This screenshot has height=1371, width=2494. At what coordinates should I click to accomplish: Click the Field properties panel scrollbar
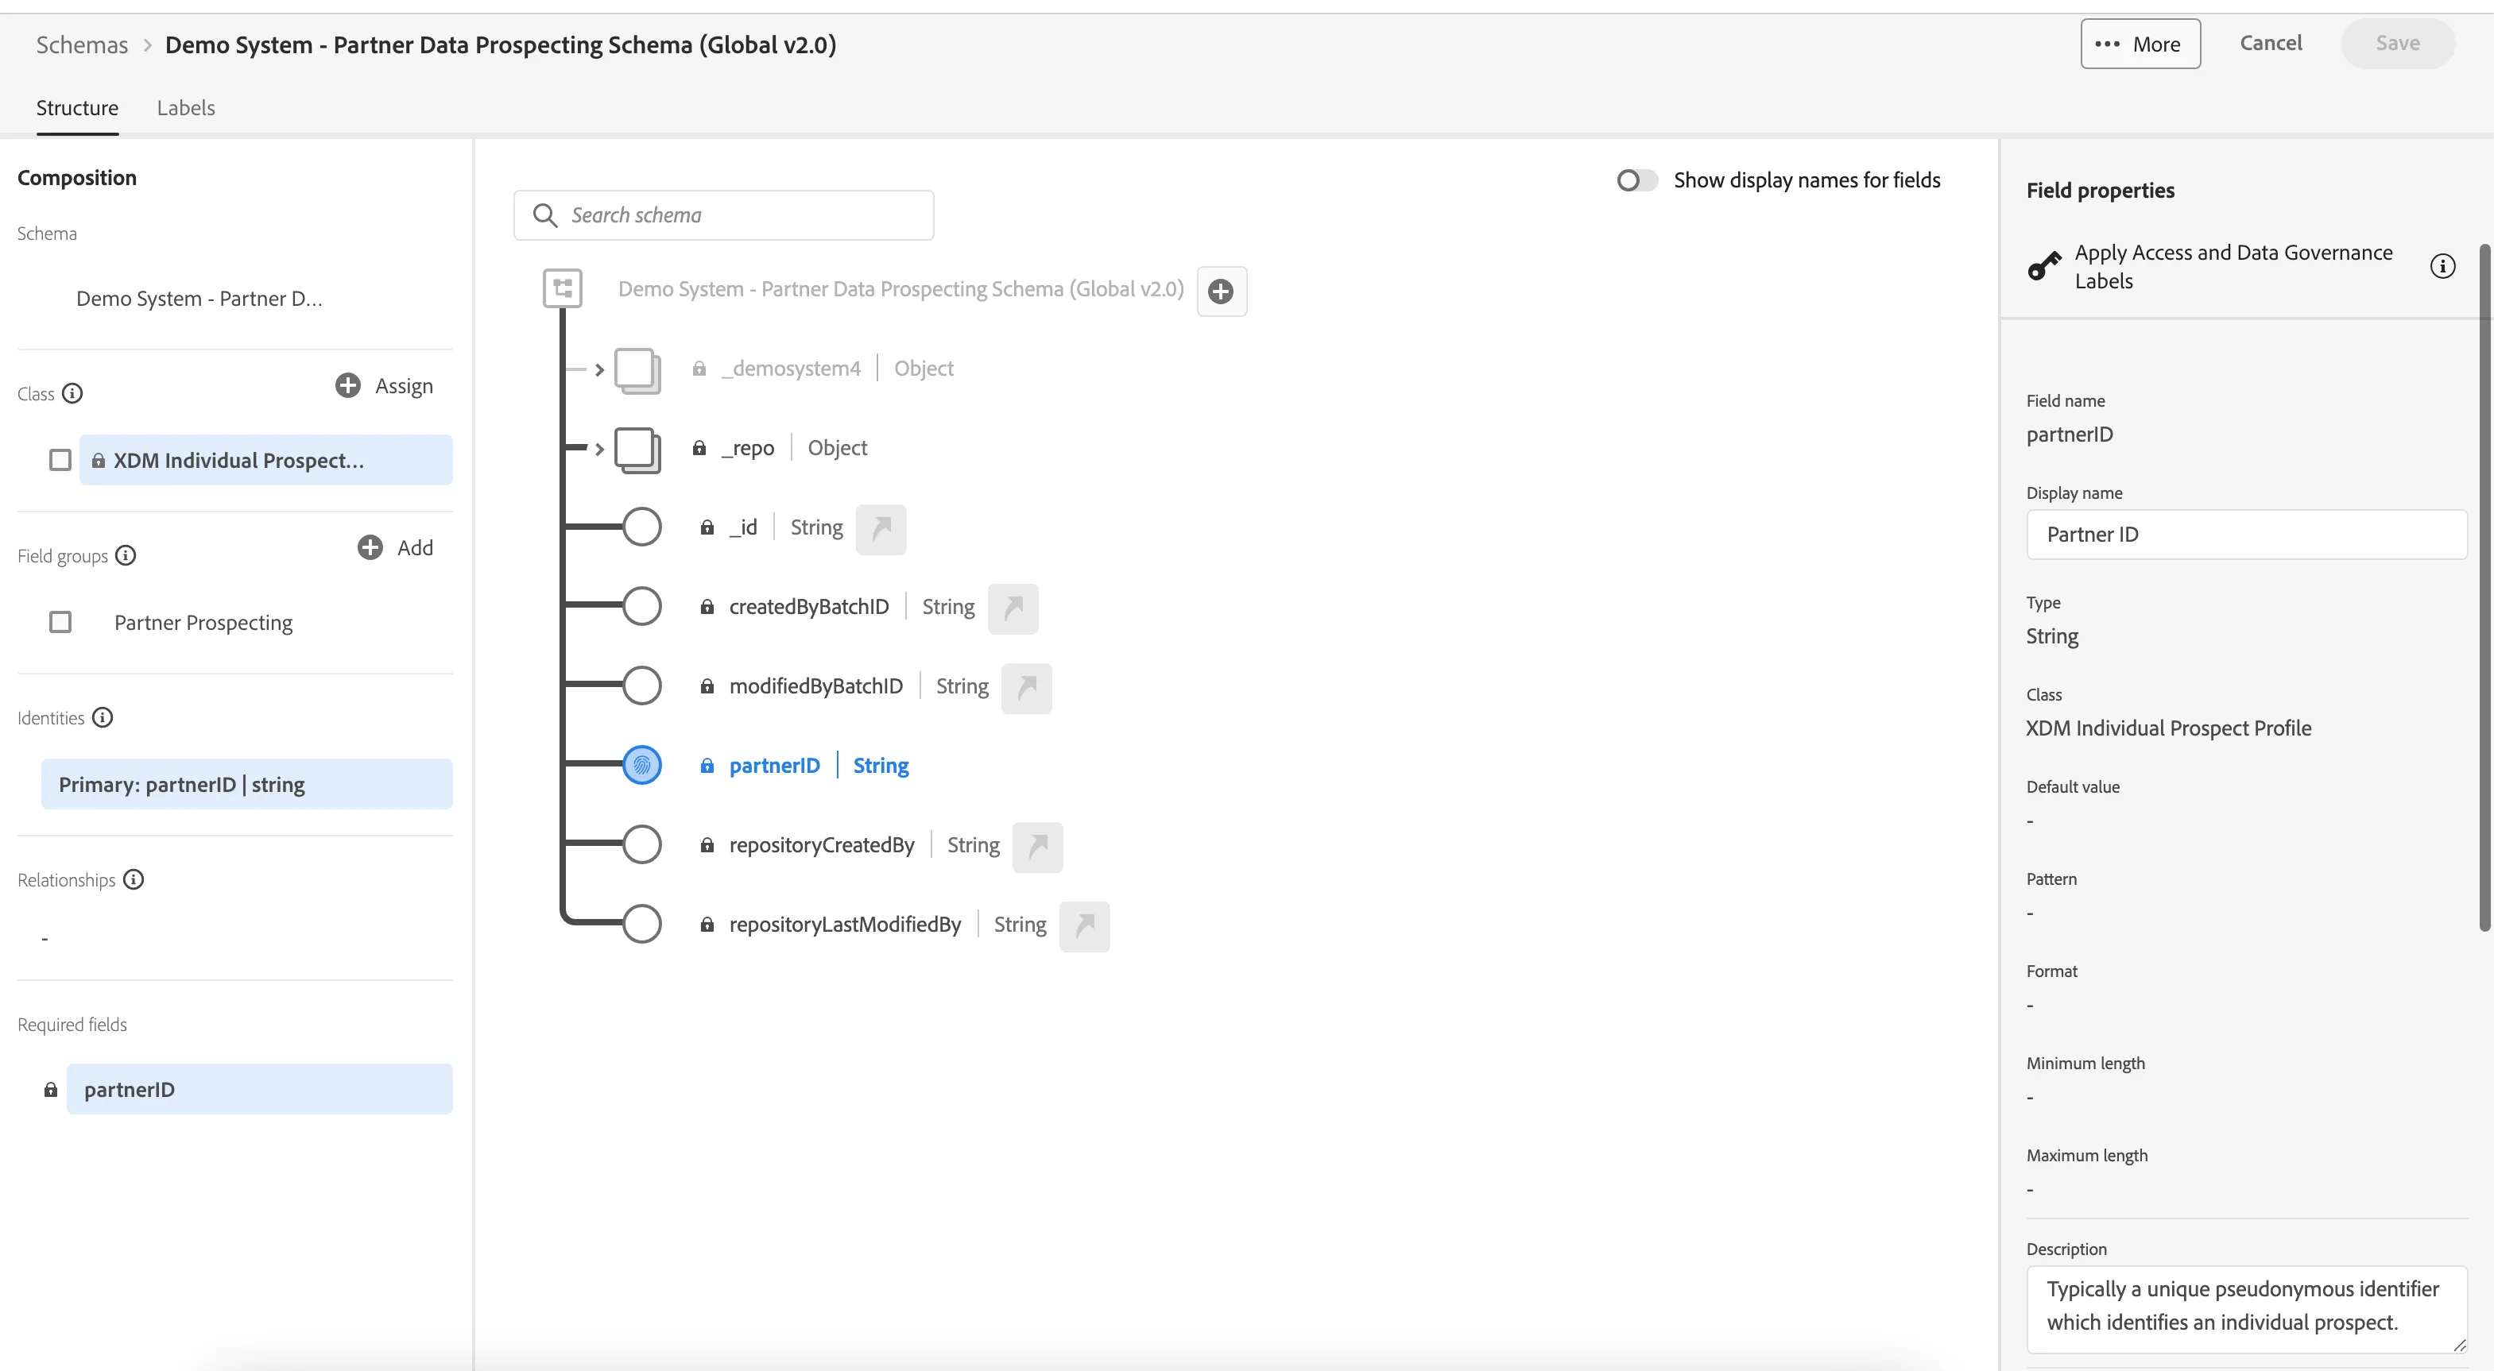click(x=2484, y=587)
